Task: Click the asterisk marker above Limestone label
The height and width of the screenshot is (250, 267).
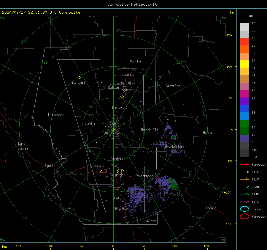Action: pyautogui.click(x=56, y=112)
